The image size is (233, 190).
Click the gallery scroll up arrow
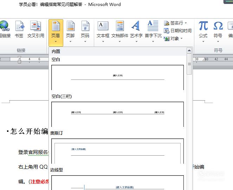189,50
